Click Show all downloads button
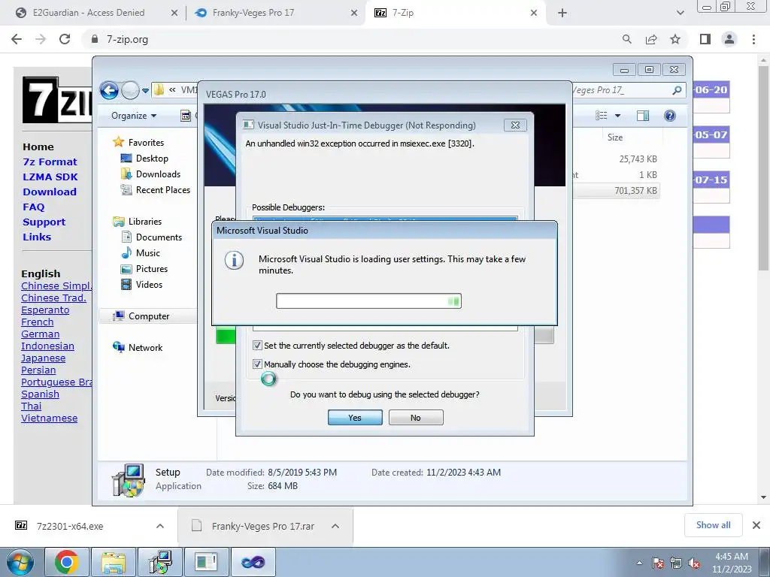The image size is (770, 577). (713, 525)
